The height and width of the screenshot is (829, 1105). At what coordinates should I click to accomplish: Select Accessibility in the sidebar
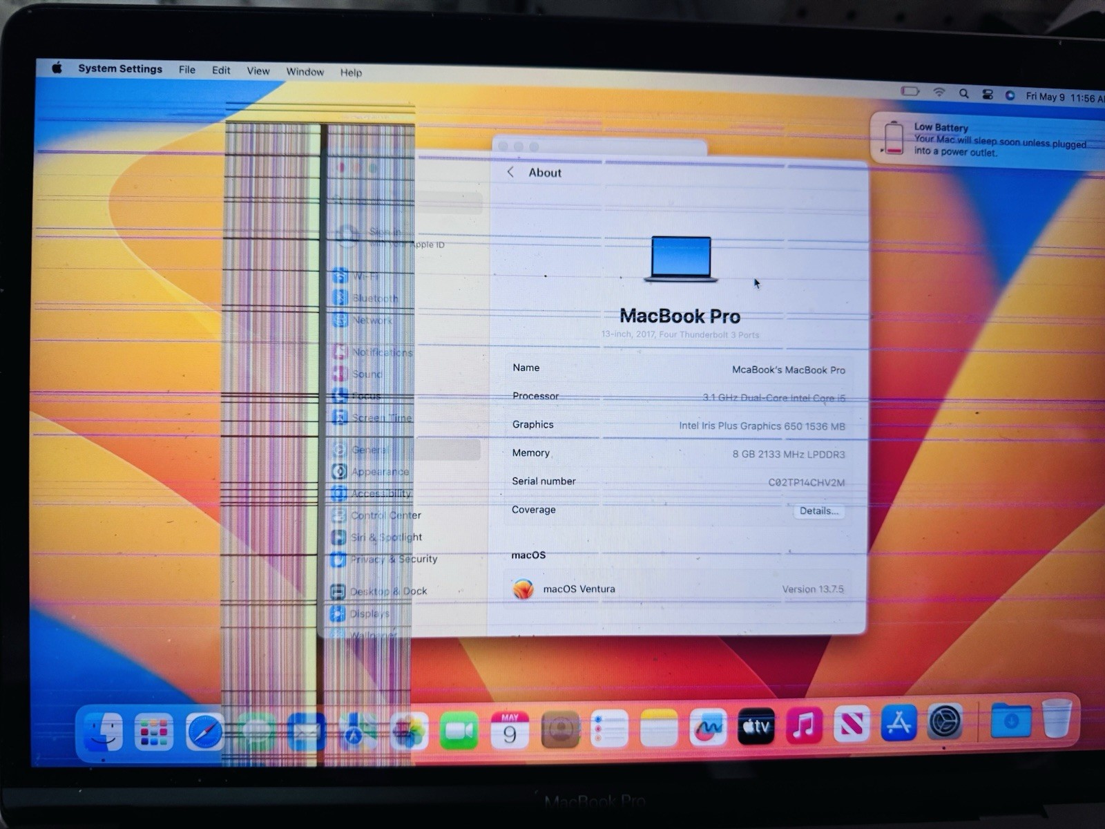[x=372, y=494]
